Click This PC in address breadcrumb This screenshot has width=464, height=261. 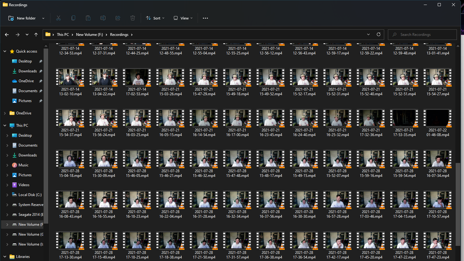(63, 35)
